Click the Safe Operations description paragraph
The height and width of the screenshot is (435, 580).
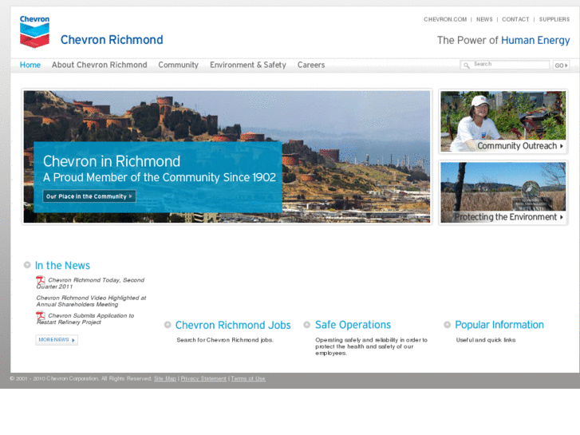pos(372,346)
